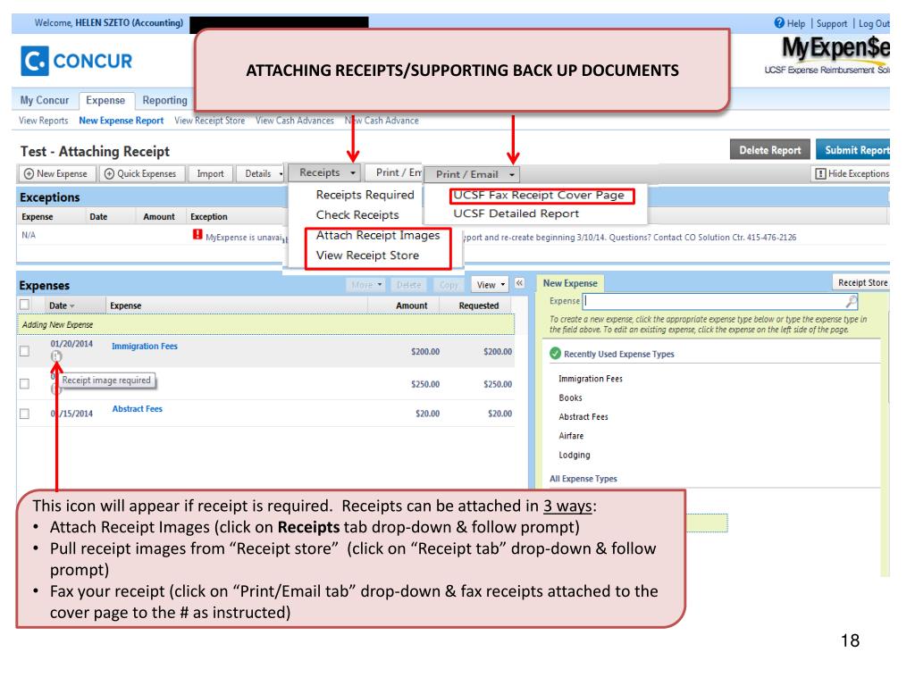This screenshot has width=915, height=686.
Task: Open the View Receipt Store link
Action: pos(209,121)
